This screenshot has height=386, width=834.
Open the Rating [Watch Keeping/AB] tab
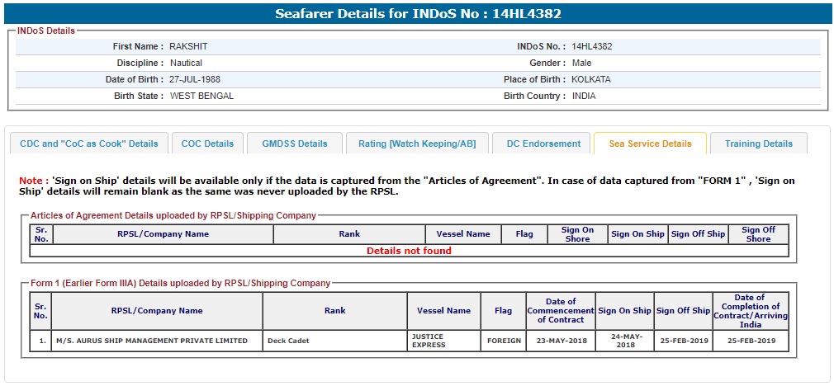417,144
